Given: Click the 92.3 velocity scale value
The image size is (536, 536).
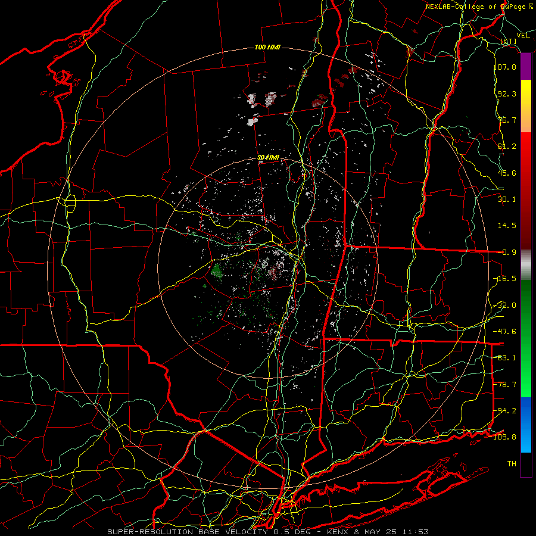Looking at the screenshot, I should click(507, 94).
